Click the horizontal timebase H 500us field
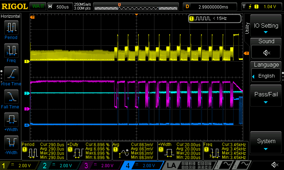The width and height of the screenshot is (284, 170). pyautogui.click(x=60, y=7)
